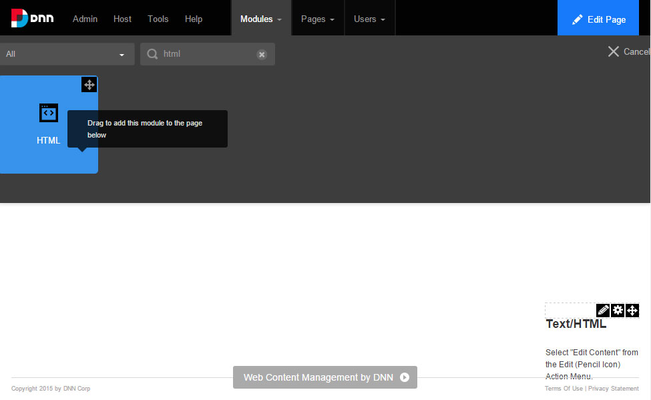Click the magnifier search icon
The image size is (651, 400).
[x=152, y=54]
